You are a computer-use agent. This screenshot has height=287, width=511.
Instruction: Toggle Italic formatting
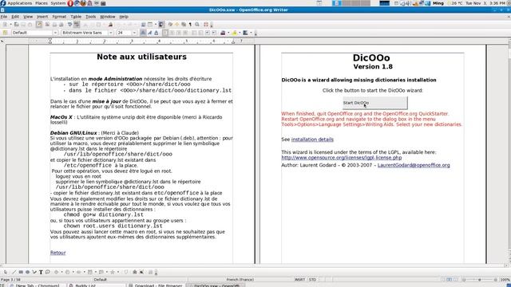[x=150, y=33]
